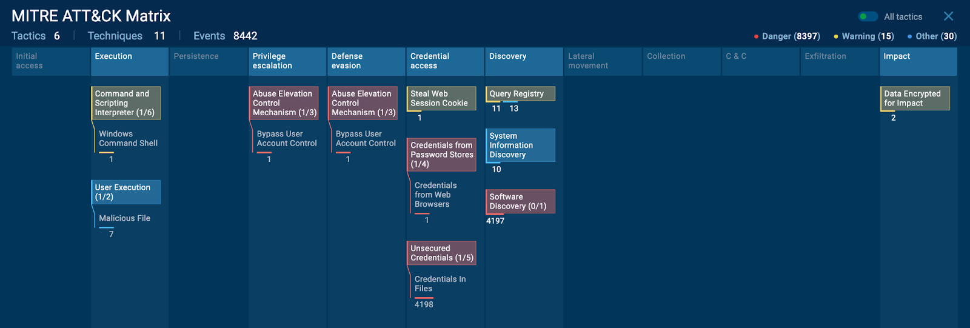
Task: Open Bypass User Account Control under Defense evasion
Action: [366, 139]
